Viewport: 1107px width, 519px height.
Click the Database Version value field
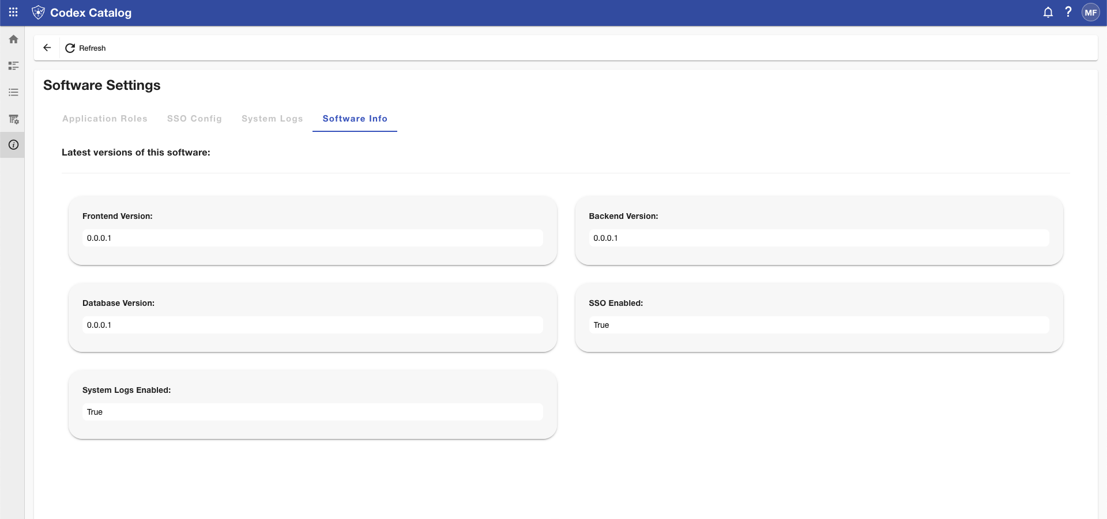312,325
